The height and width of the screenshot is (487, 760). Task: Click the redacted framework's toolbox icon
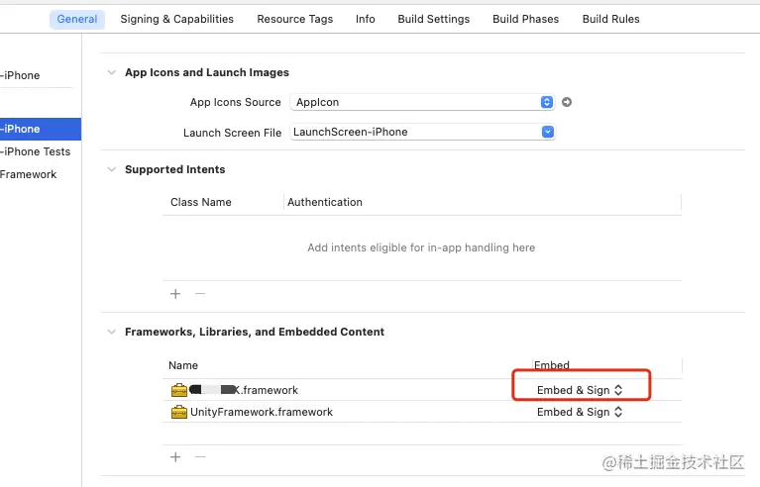click(x=179, y=390)
